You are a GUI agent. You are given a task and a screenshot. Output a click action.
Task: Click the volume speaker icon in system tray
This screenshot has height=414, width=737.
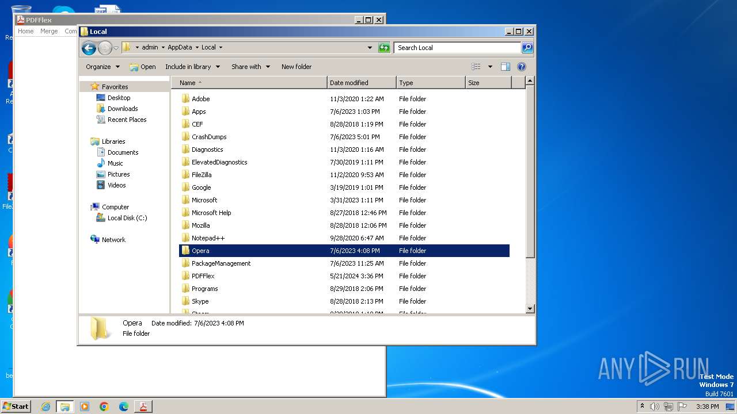[x=655, y=407]
